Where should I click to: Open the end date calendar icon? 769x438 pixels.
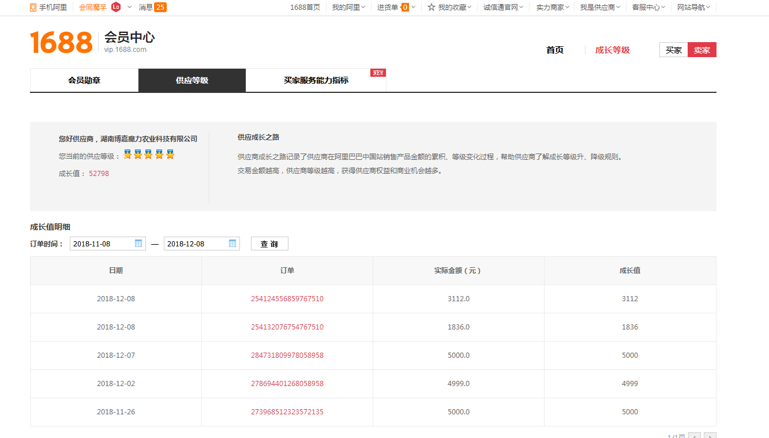(232, 244)
